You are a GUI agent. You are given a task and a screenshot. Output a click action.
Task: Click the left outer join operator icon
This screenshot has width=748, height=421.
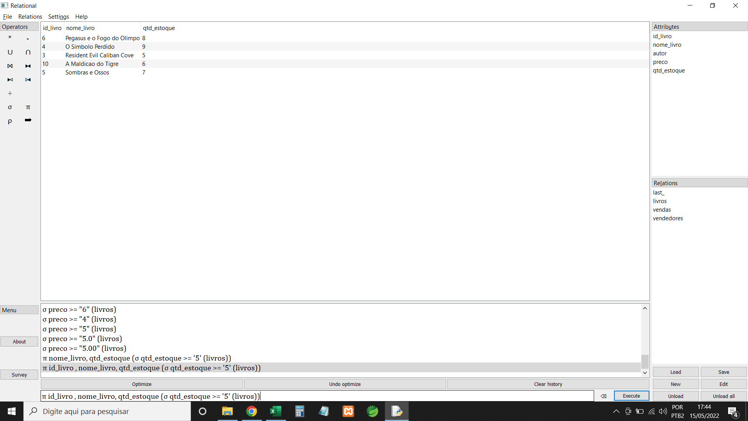10,80
